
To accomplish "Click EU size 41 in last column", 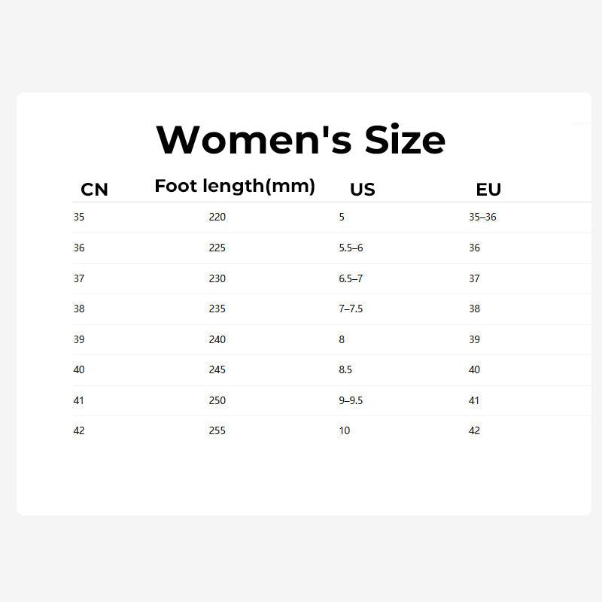I will (x=474, y=400).
